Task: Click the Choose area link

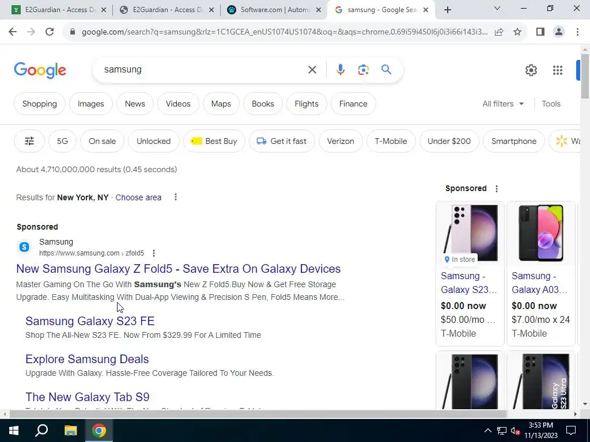Action: 138,197
